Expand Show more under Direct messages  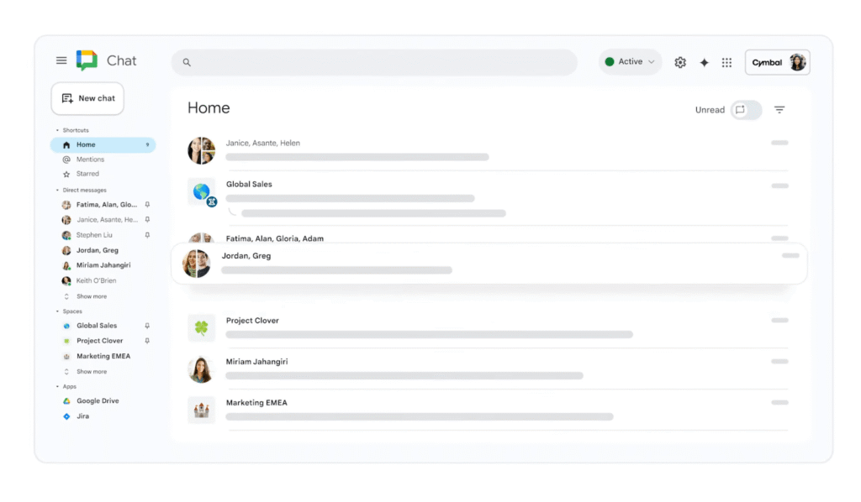(91, 296)
